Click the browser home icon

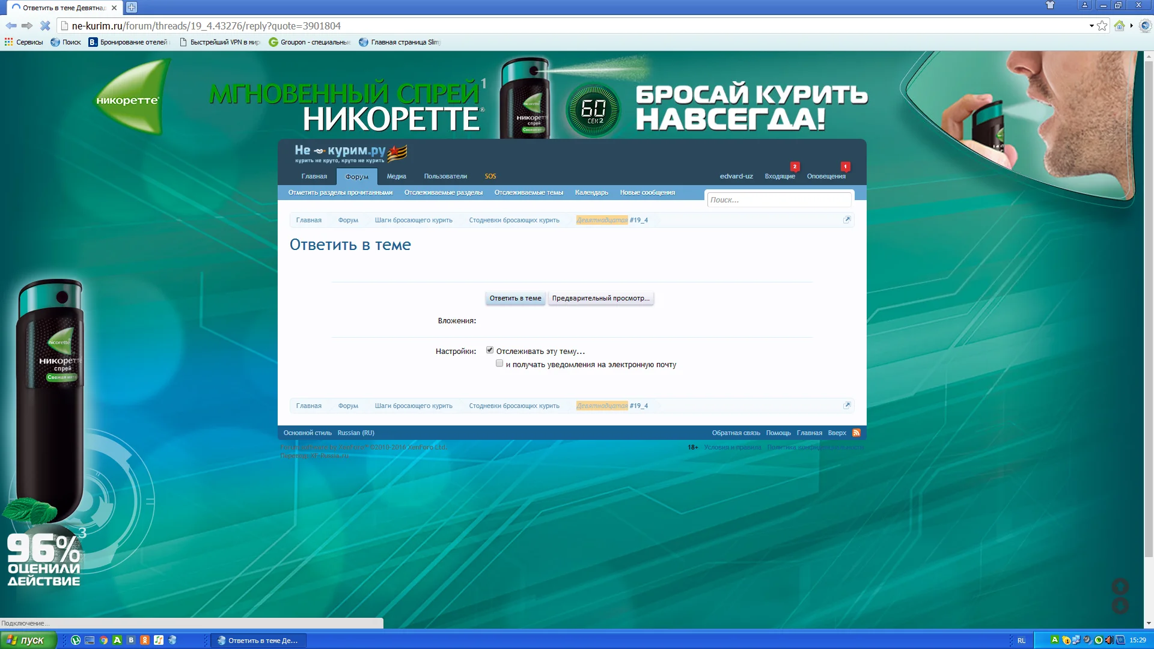pyautogui.click(x=1119, y=26)
